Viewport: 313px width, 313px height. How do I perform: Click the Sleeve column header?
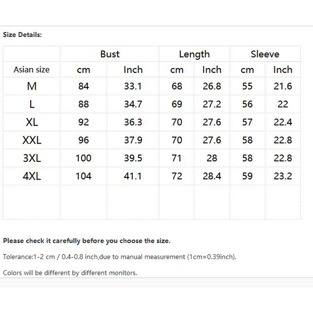coord(265,54)
